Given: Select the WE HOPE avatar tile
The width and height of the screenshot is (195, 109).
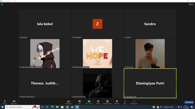Looking at the screenshot, I should [97, 54].
